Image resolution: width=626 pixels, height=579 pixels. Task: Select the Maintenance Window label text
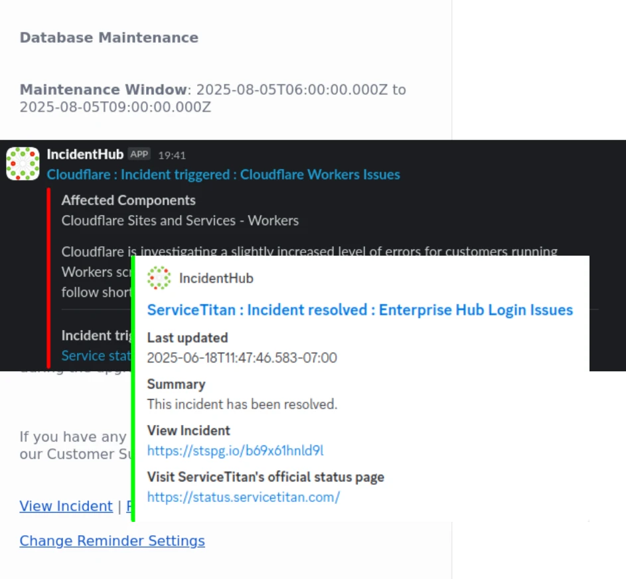103,90
